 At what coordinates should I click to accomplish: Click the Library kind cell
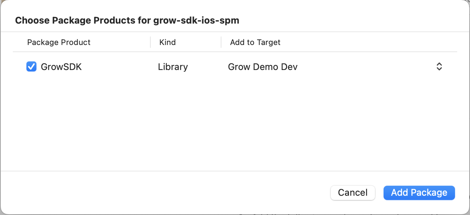pyautogui.click(x=173, y=67)
